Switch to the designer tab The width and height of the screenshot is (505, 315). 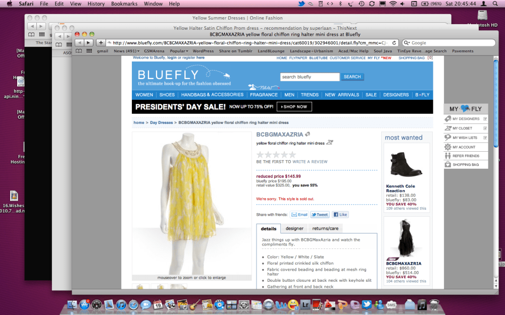click(x=294, y=228)
